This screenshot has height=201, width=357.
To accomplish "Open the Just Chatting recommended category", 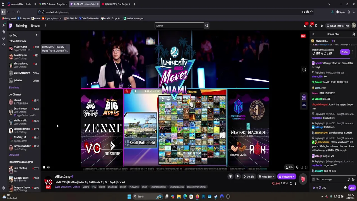I will pos(24,170).
